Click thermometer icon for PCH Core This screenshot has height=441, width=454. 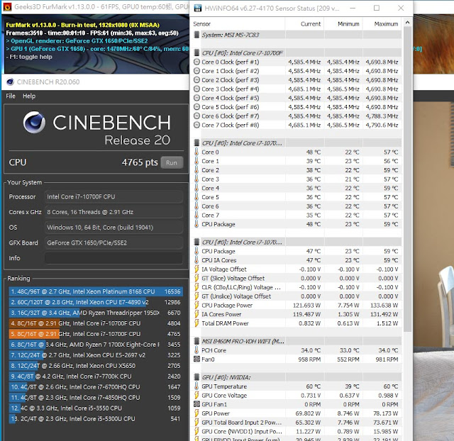(x=196, y=350)
